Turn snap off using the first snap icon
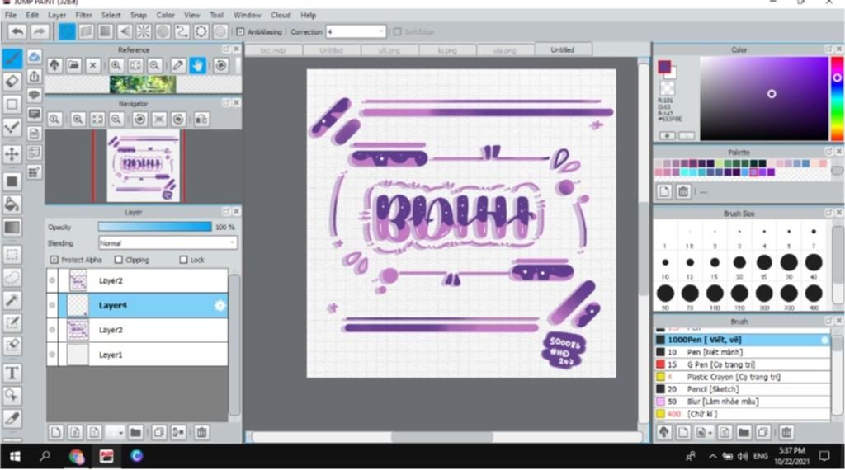The image size is (845, 470). coord(67,32)
